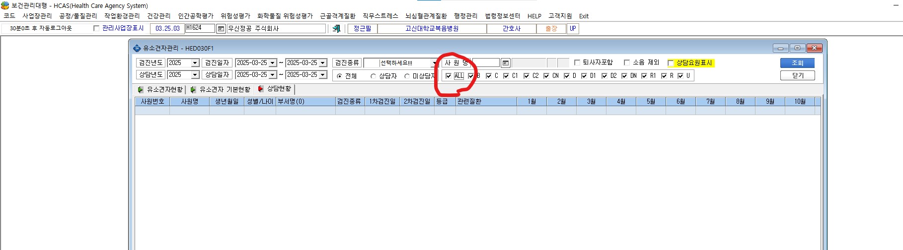Click the 사원명 text input field
This screenshot has width=903, height=250.
486,63
